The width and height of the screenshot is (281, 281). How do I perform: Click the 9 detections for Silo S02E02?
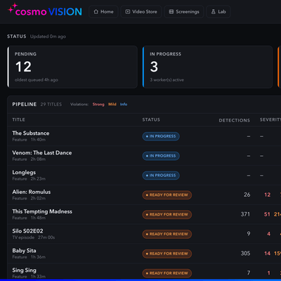[249, 234]
